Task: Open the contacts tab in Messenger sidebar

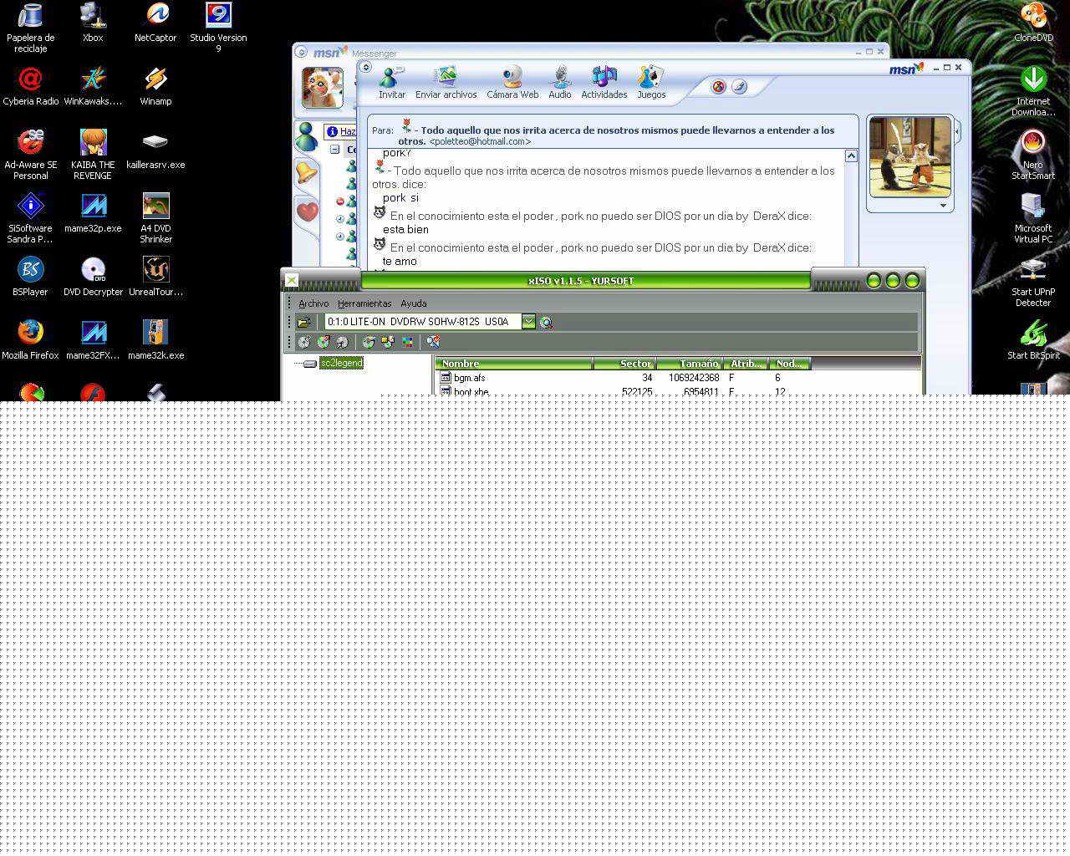Action: point(307,136)
